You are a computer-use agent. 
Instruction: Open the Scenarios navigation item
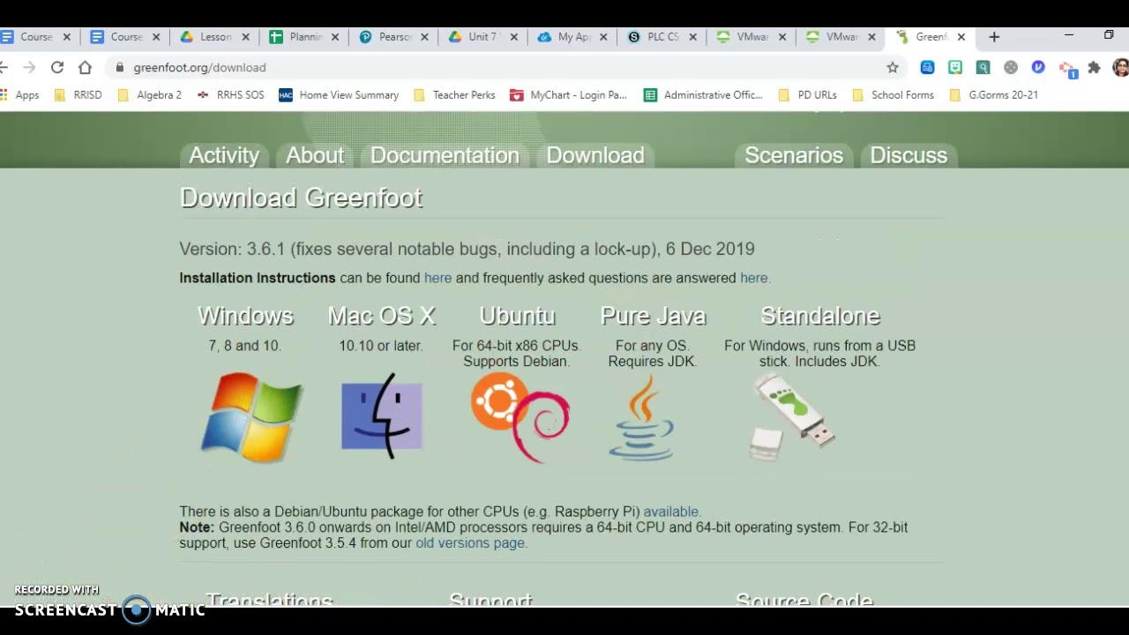pos(794,155)
